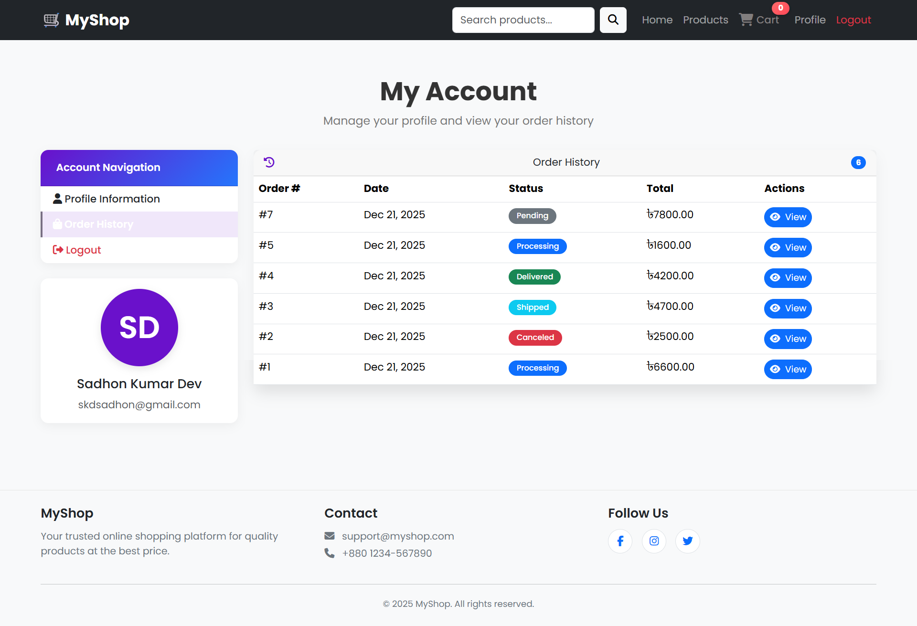The width and height of the screenshot is (917, 626).
Task: Click the Logout link in the navbar
Action: tap(853, 20)
